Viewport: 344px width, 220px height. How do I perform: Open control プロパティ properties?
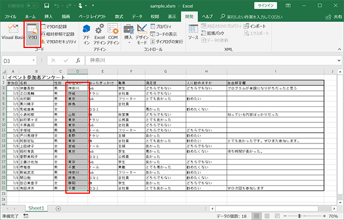coord(161,27)
